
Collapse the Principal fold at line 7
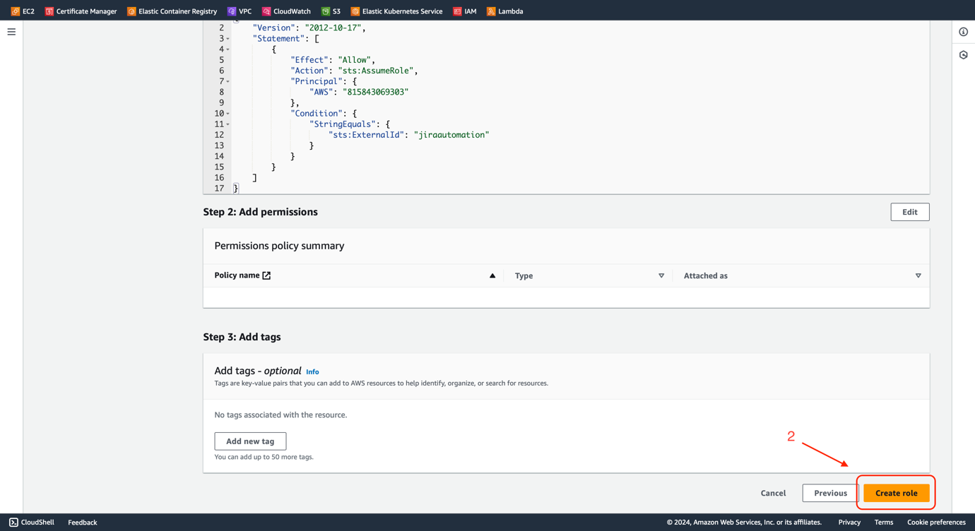(x=227, y=82)
